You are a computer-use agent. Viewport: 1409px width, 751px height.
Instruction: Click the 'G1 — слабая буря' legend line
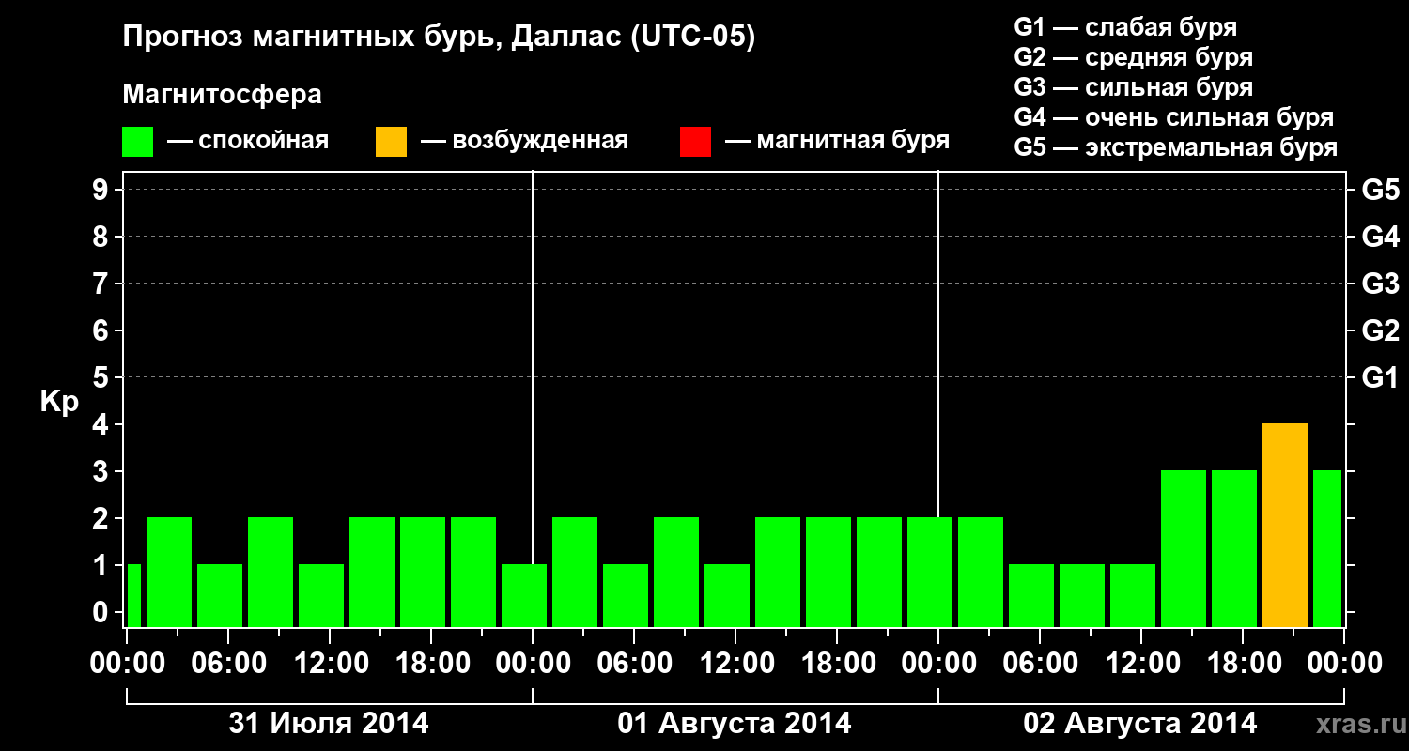tap(1125, 27)
